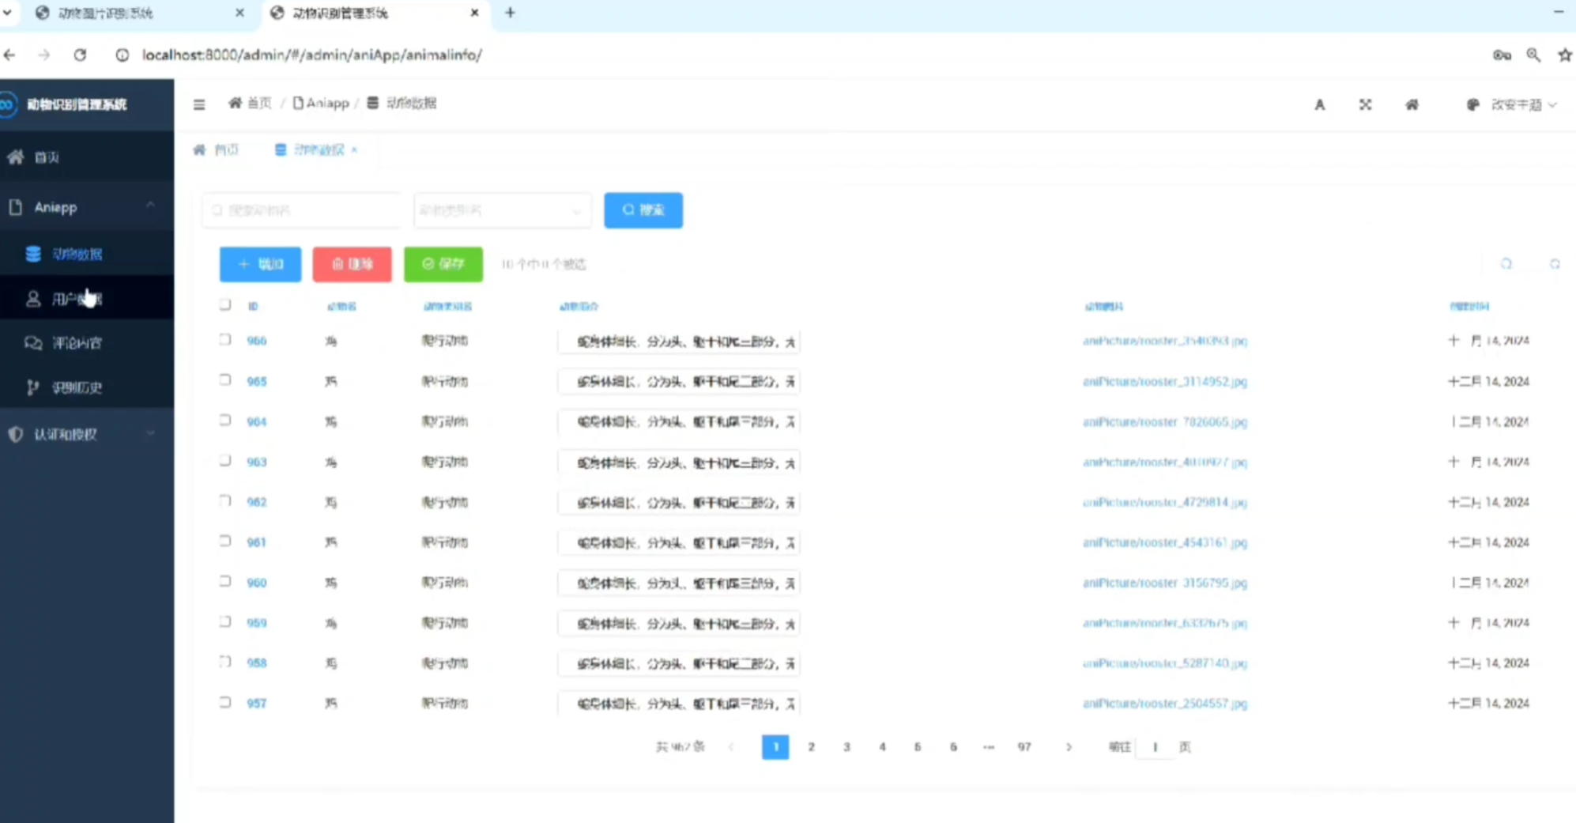The width and height of the screenshot is (1576, 823).
Task: Go to page 2 of results
Action: point(811,747)
